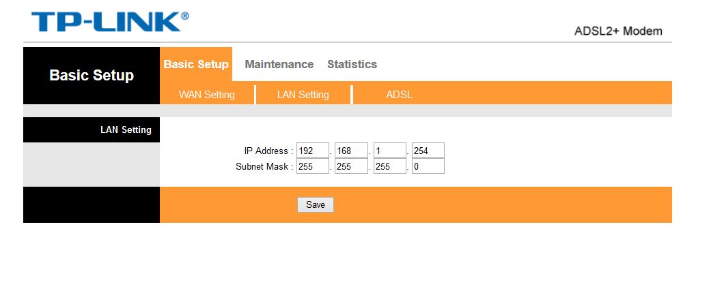
Task: Click the second Subnet Mask octet field
Action: [351, 166]
